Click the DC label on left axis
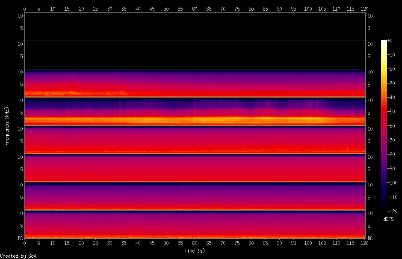 pyautogui.click(x=20, y=238)
